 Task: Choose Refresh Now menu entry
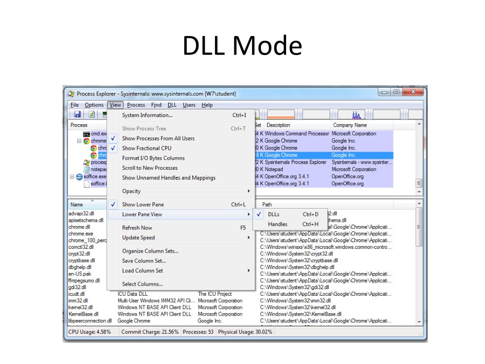[x=181, y=228]
